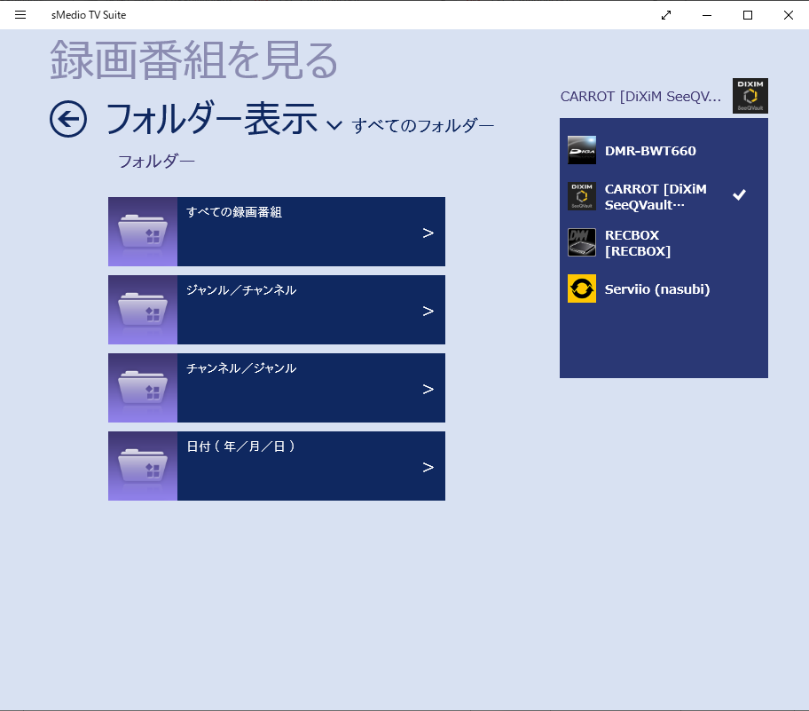
Task: Click folder icon for ジャンル/チャンネル
Action: (143, 310)
